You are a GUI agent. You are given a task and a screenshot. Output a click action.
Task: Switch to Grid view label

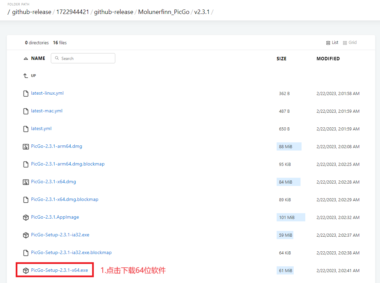(353, 43)
